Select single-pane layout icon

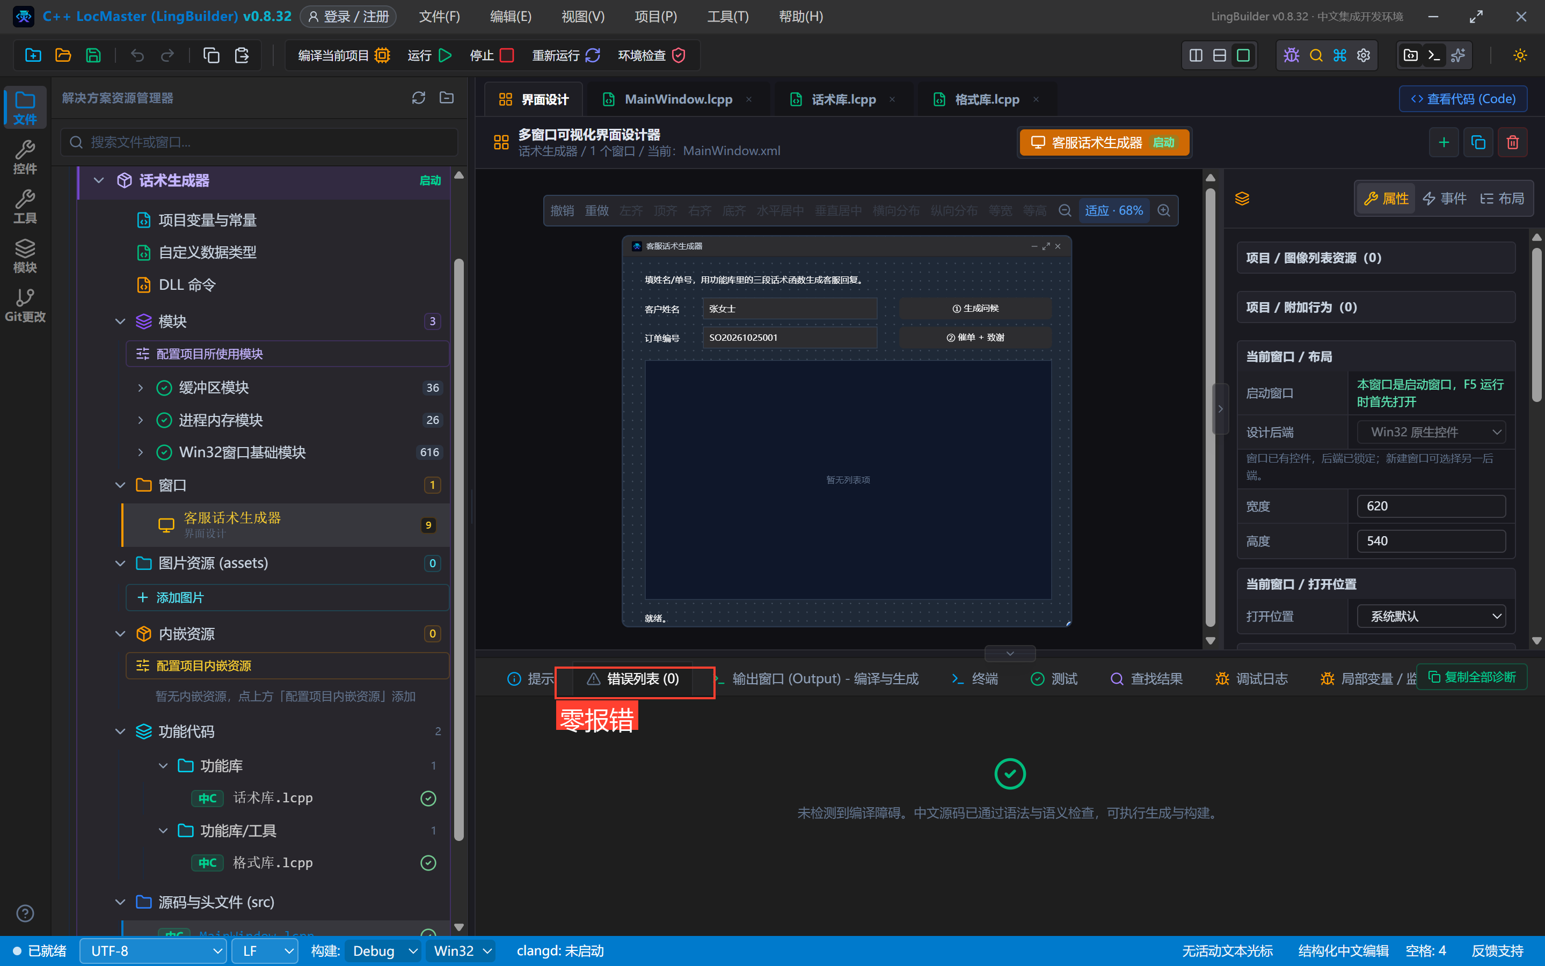point(1243,56)
